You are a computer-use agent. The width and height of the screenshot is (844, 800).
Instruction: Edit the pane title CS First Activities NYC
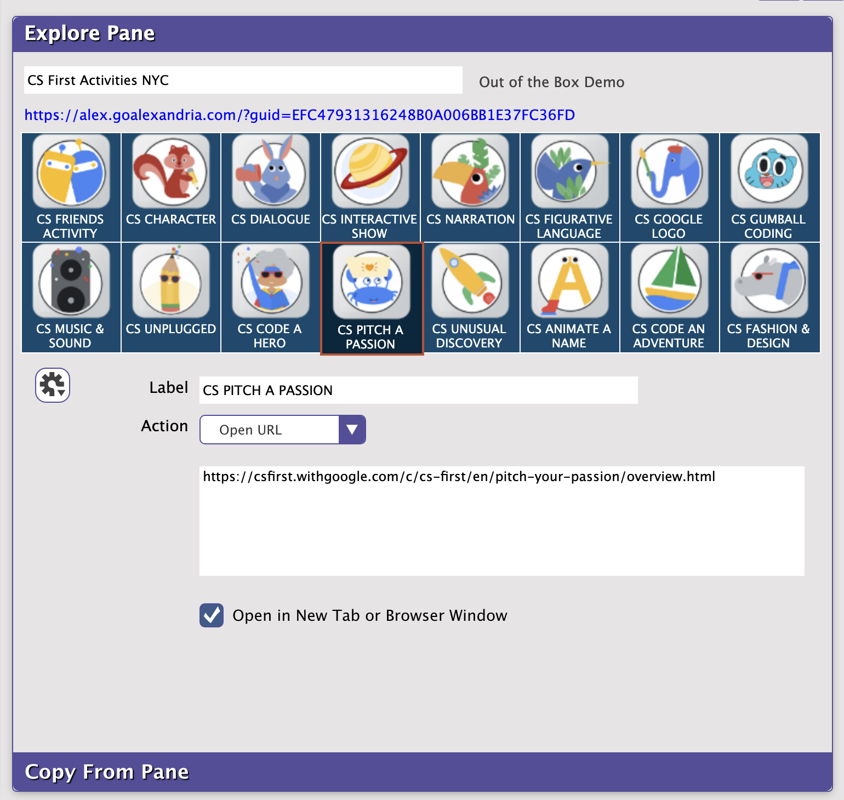tap(243, 80)
